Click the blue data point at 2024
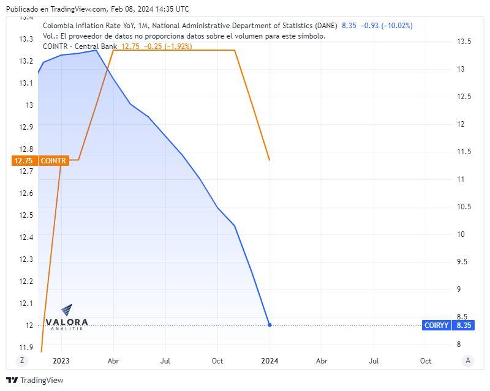Image resolution: width=490 pixels, height=391 pixels. (270, 325)
